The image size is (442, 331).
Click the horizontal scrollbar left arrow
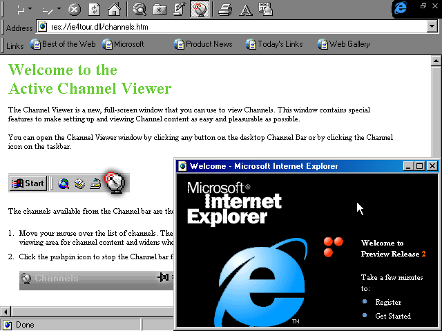click(6, 312)
